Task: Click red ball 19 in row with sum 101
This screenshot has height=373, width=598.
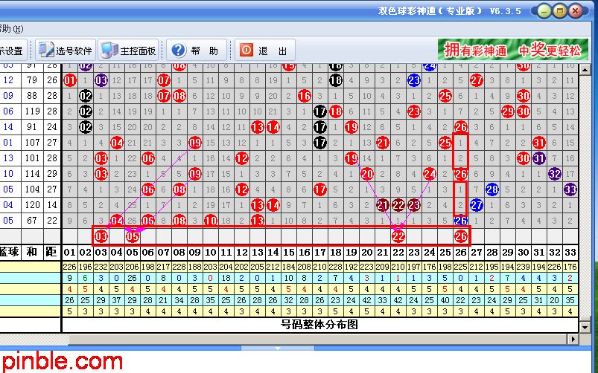Action: click(352, 158)
